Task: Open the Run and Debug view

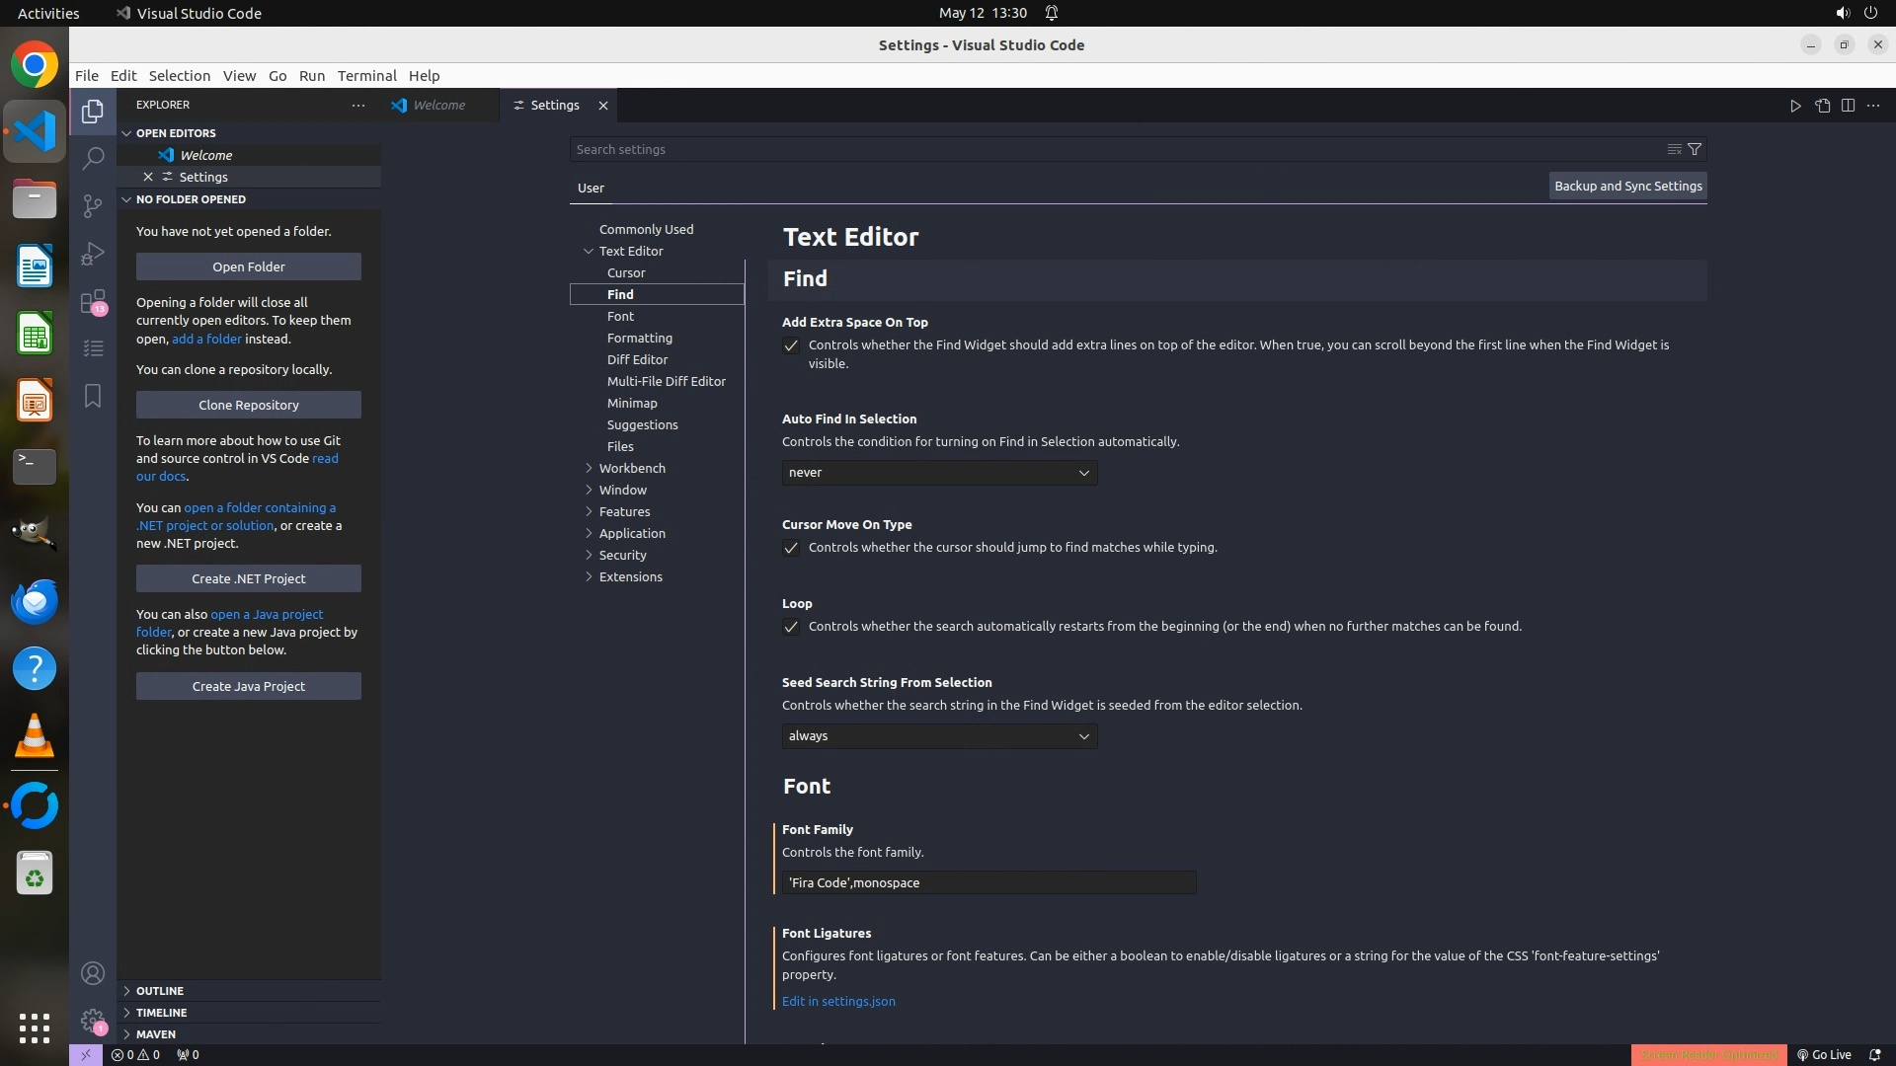Action: pos(93,254)
